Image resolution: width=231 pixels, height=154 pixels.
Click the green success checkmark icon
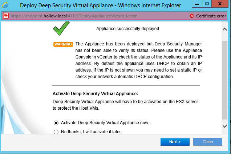61,28
